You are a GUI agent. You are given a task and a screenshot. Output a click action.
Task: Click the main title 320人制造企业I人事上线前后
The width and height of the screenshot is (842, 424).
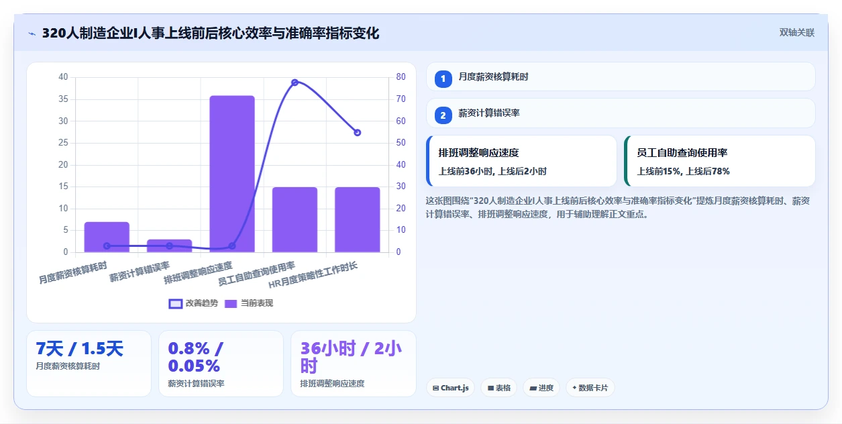(211, 33)
